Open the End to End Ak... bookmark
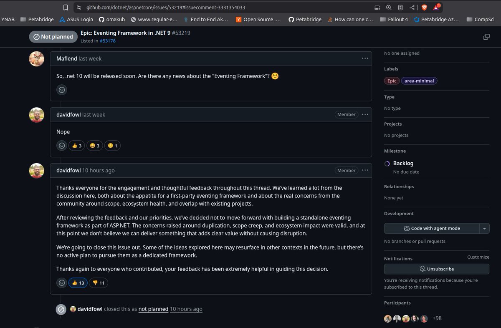501x328 pixels. click(206, 19)
